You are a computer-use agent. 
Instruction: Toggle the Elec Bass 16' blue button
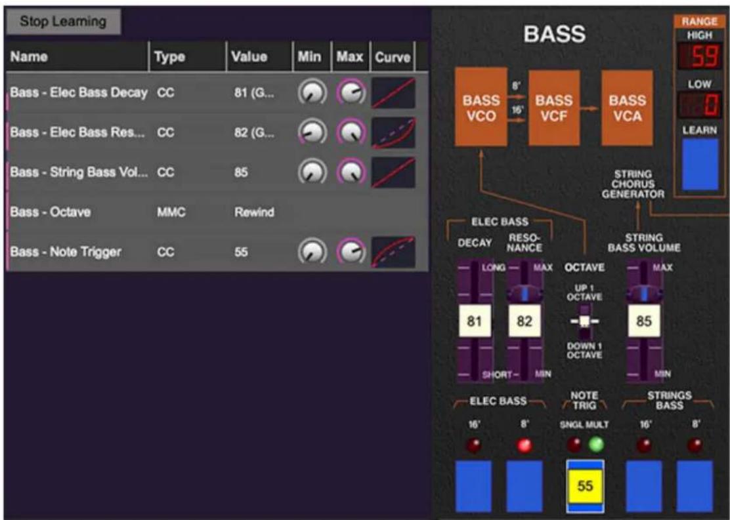pos(473,486)
